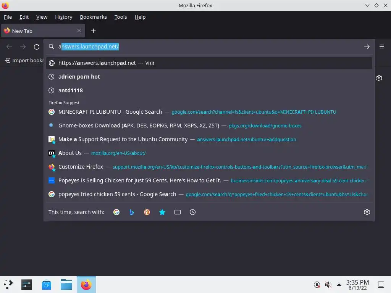Viewport: 391px width, 293px height.
Task: Open Popeyes 59 Cents Business Insider article
Action: pyautogui.click(x=209, y=180)
